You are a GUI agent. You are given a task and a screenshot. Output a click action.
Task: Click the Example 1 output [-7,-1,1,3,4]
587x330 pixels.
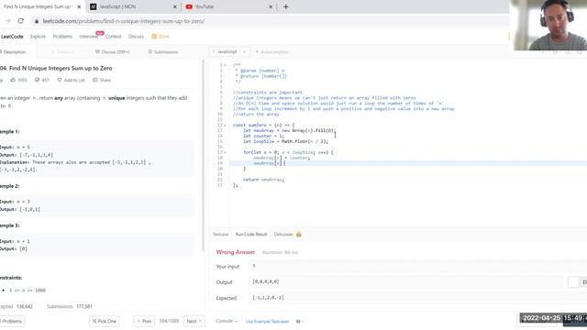point(37,155)
